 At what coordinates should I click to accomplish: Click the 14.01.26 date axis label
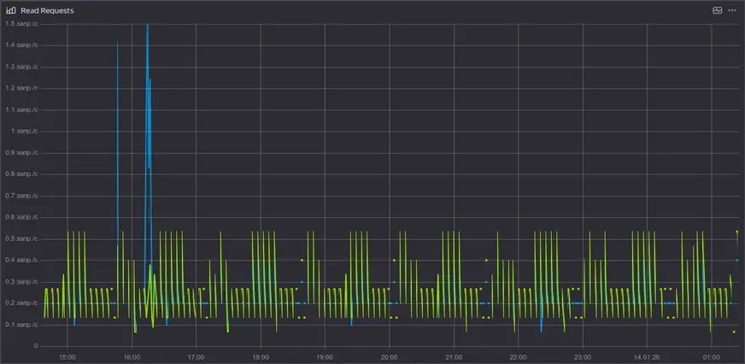pyautogui.click(x=647, y=356)
